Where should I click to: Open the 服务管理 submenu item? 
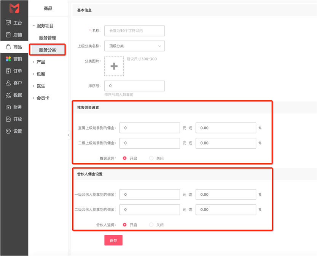pos(48,38)
